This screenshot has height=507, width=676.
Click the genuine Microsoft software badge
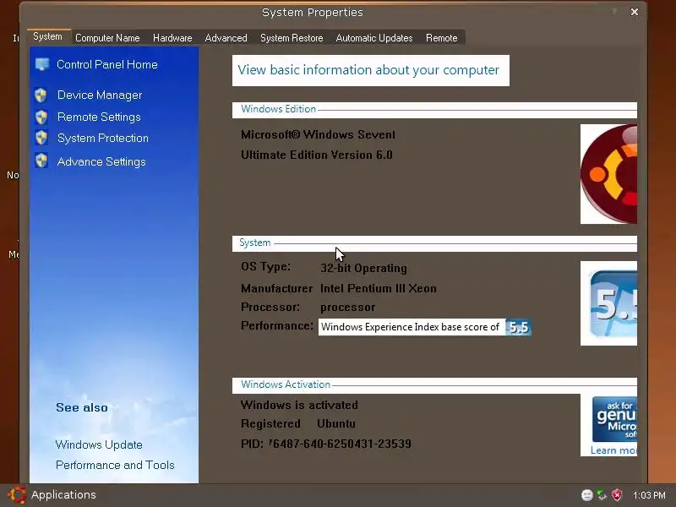[614, 419]
